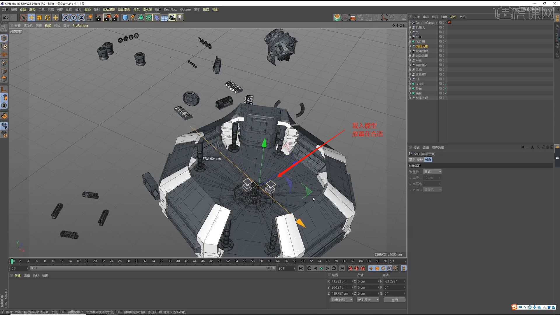Jump to the end of the animation
The height and width of the screenshot is (315, 560).
(342, 268)
